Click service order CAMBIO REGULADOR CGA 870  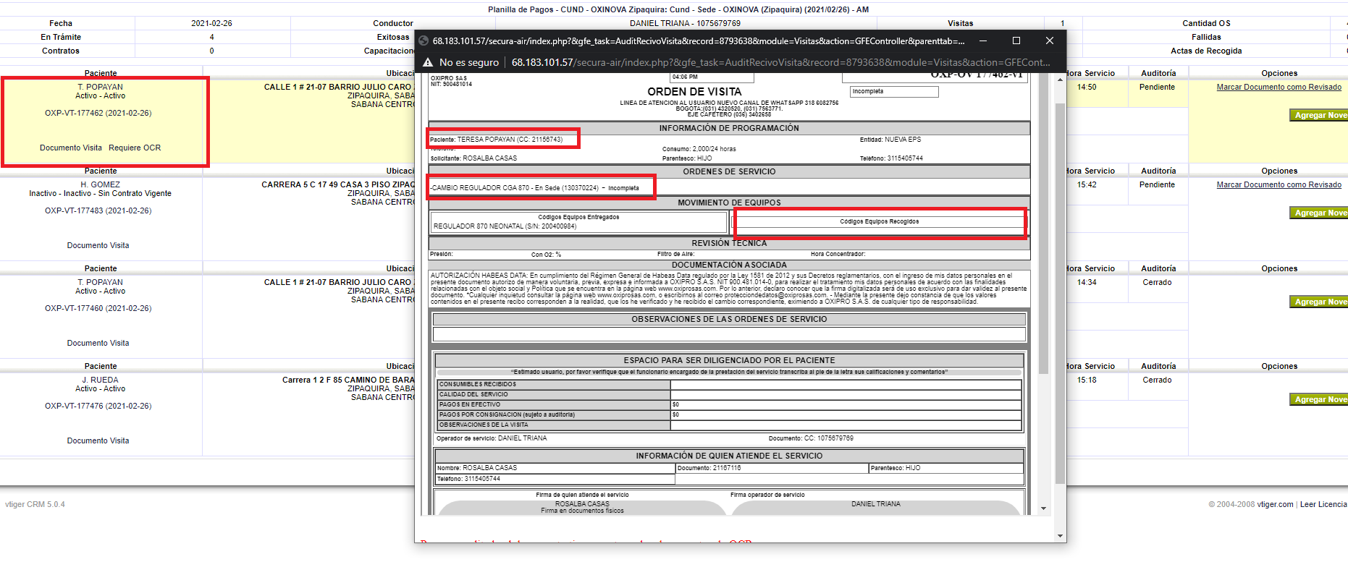[534, 188]
